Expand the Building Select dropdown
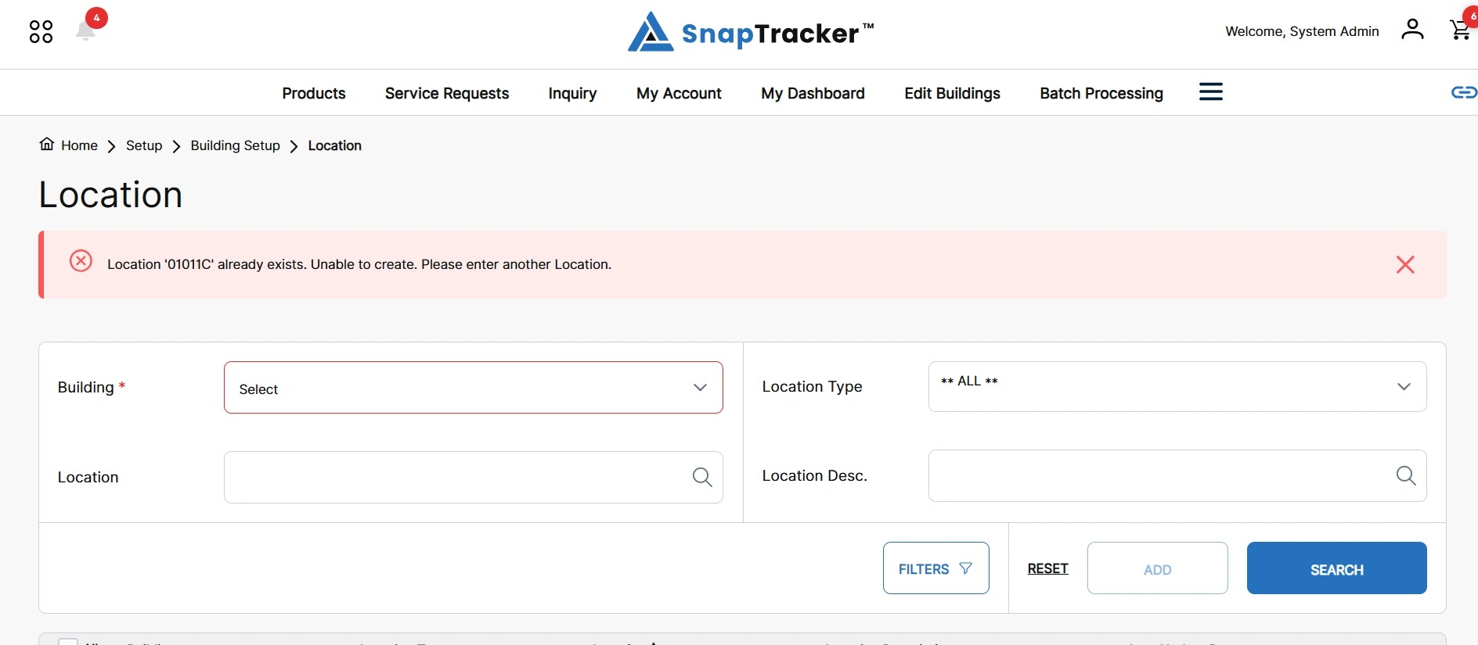Screen dimensions: 1478x645 [473, 388]
